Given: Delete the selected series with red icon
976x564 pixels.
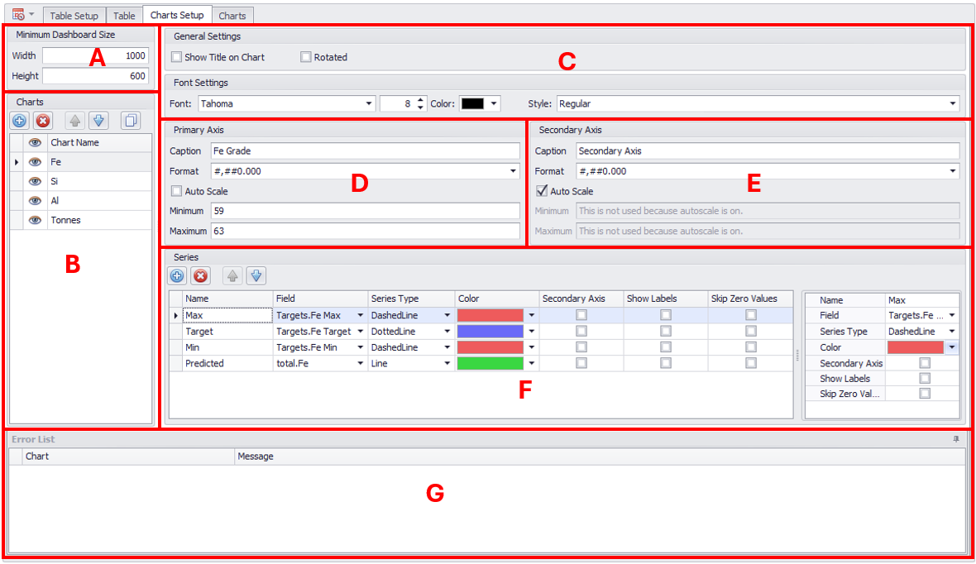Looking at the screenshot, I should 200,276.
